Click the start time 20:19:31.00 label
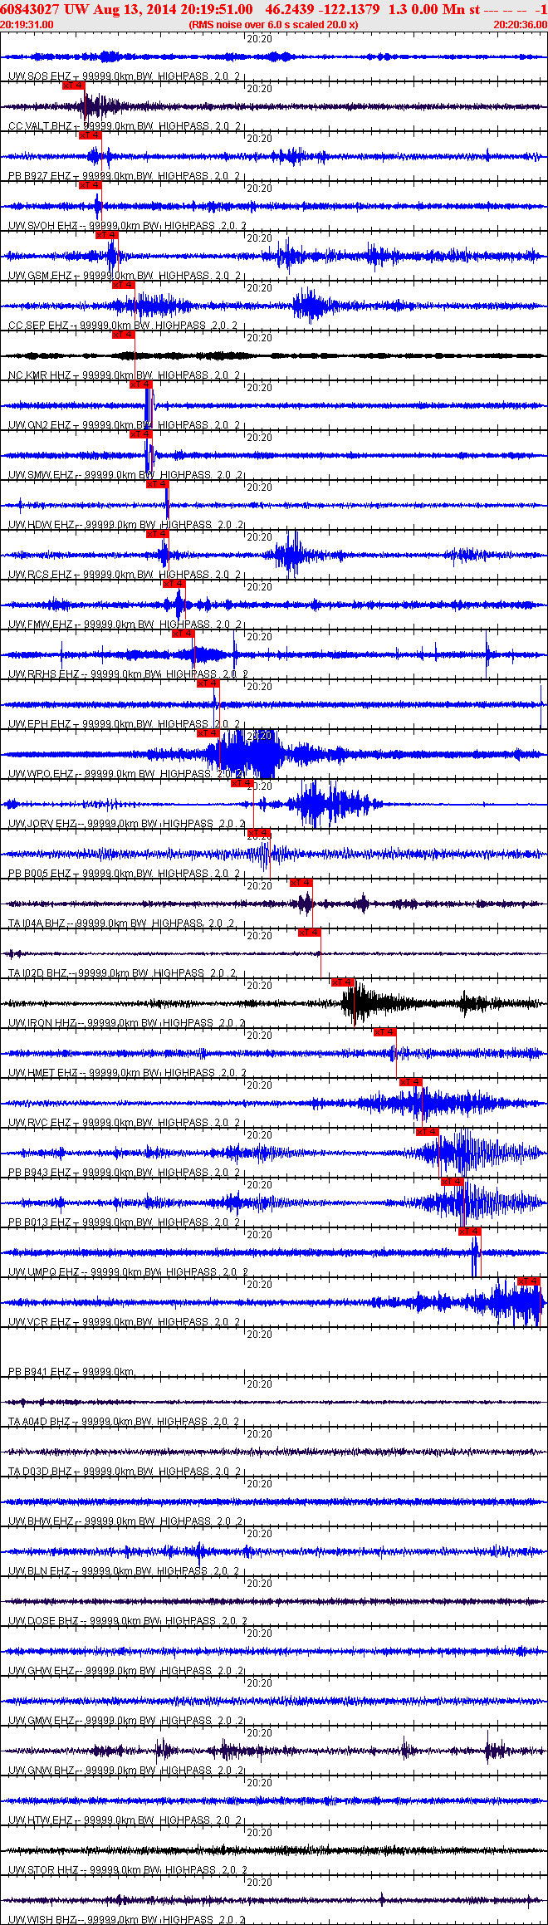Screen dimensions: 548x1925 27,25
